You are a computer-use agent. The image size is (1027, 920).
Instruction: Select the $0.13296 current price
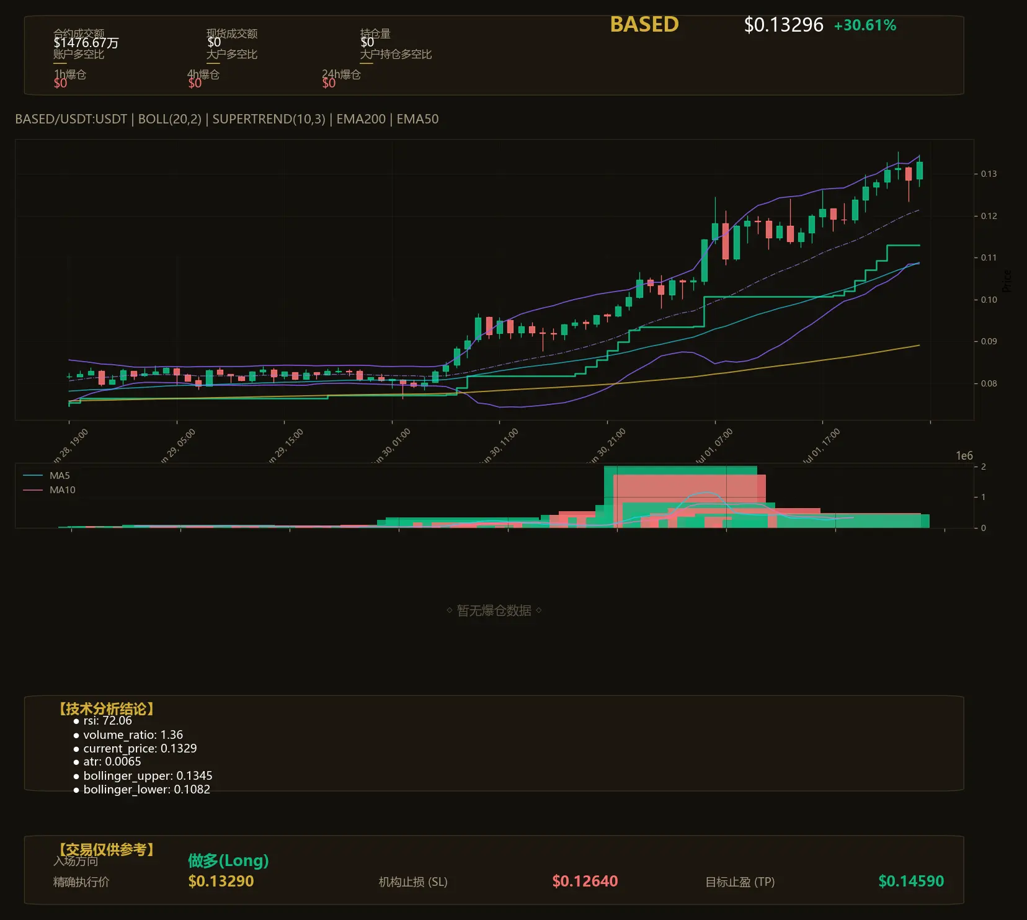click(x=784, y=25)
